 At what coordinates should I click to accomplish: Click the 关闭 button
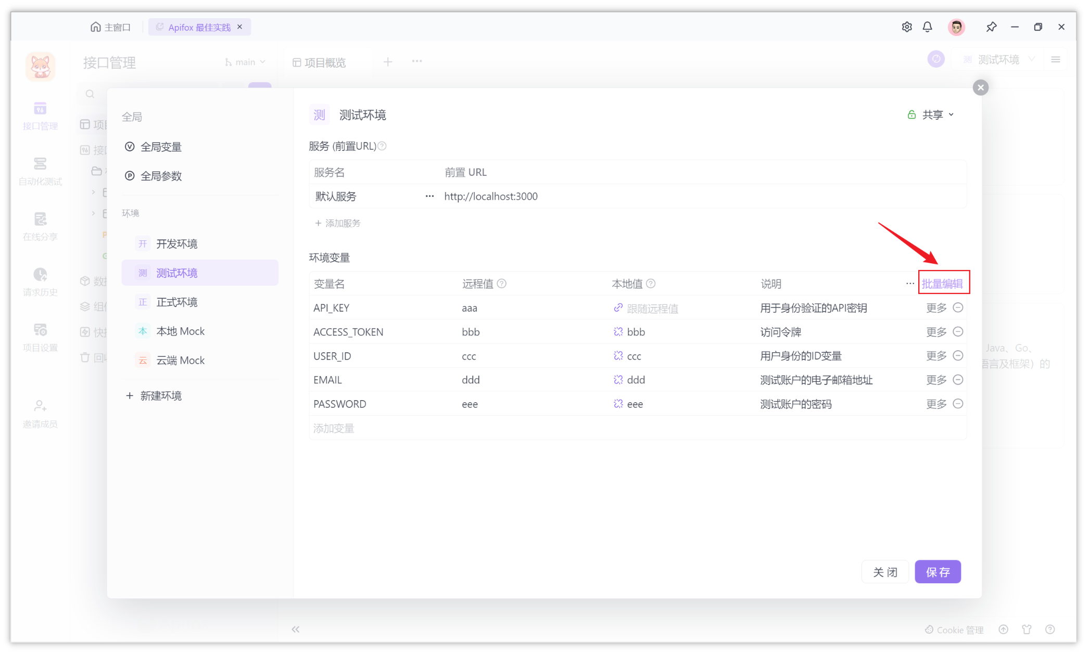[x=885, y=572]
